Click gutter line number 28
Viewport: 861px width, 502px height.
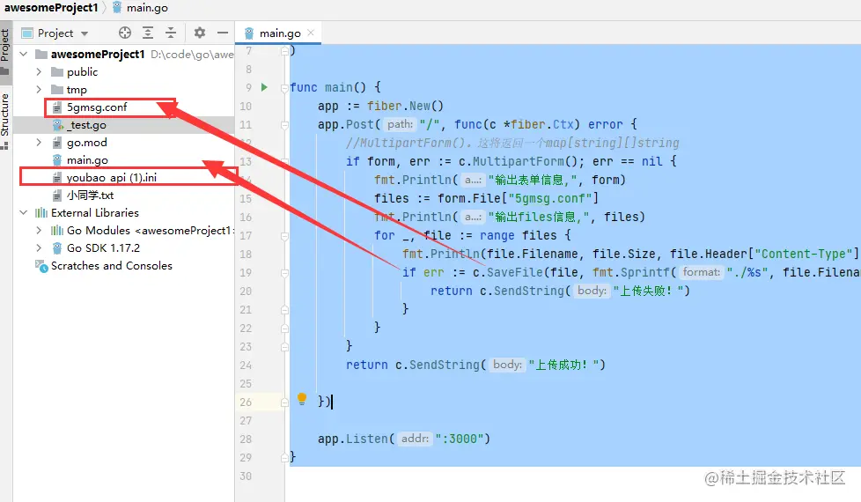pos(246,439)
